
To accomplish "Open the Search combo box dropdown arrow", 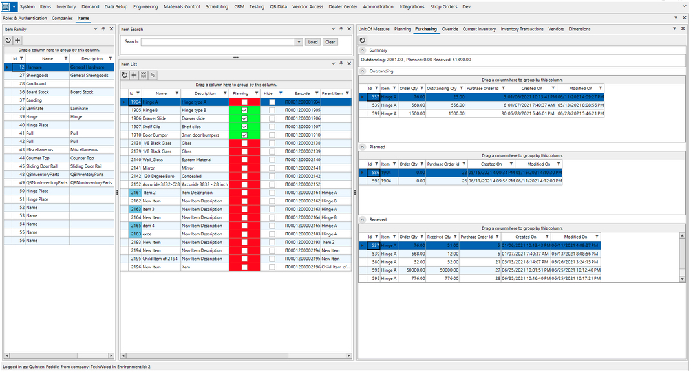I will pos(299,42).
